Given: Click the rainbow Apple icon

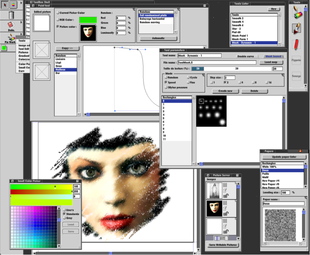Looking at the screenshot, I should 13,4.
